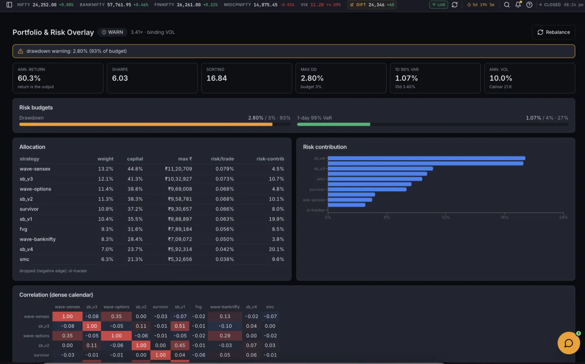This screenshot has height=364, width=585.
Task: Toggle the sidebar panel icon
Action: (9, 5)
